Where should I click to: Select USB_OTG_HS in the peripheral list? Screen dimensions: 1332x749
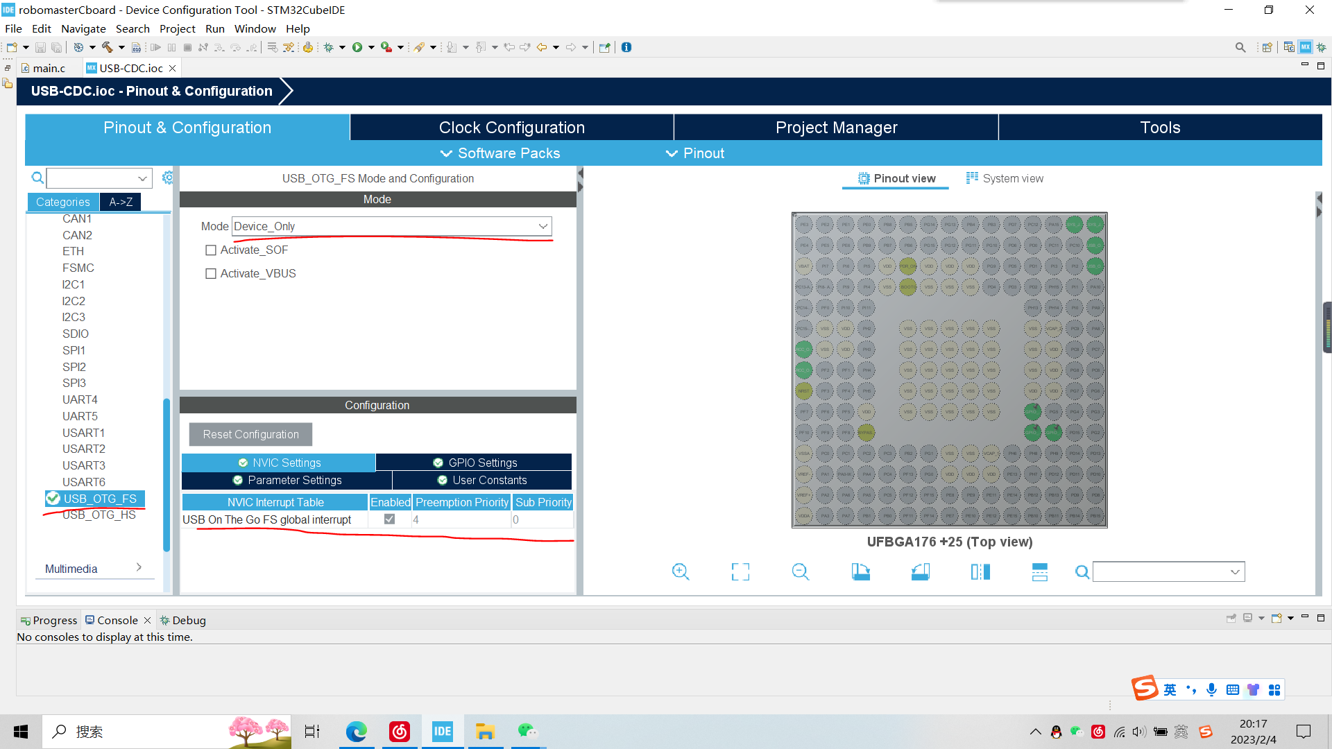point(99,515)
